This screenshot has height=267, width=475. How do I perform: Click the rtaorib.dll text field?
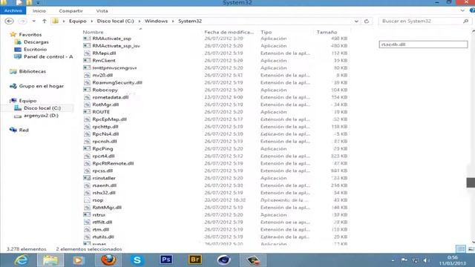tap(423, 44)
